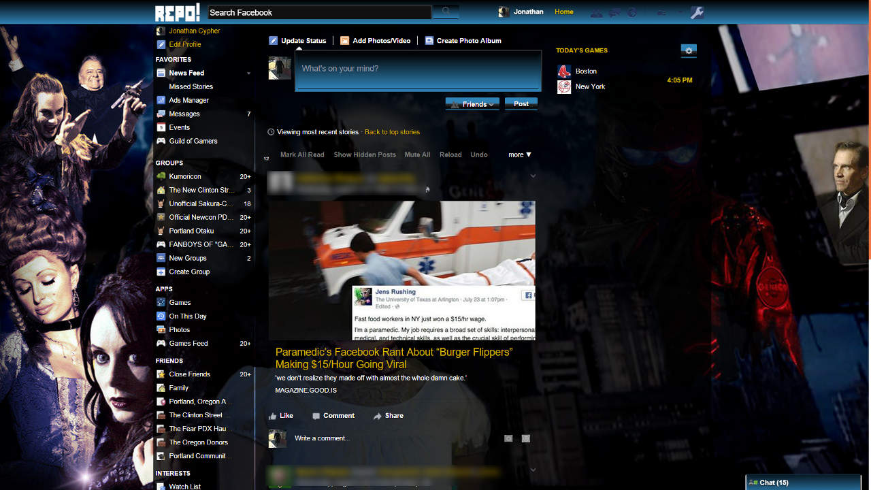
Task: Click the Events calendar icon in sidebar
Action: click(x=161, y=127)
